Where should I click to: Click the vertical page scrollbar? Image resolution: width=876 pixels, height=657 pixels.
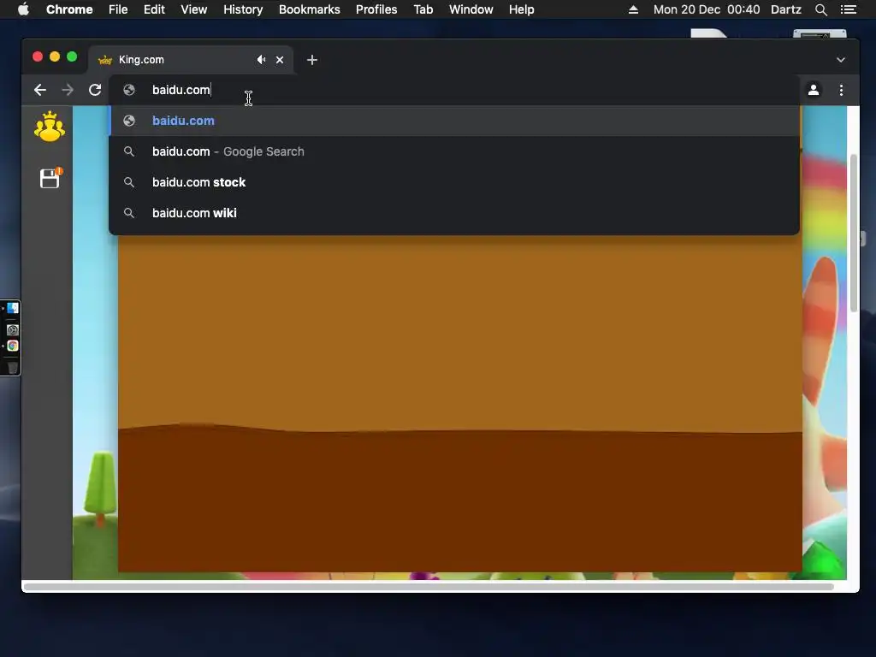click(854, 233)
